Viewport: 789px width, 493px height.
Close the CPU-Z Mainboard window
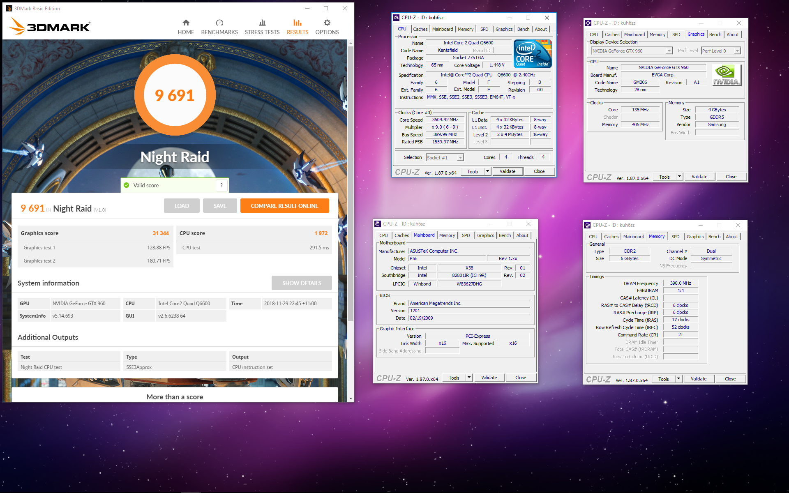(528, 224)
